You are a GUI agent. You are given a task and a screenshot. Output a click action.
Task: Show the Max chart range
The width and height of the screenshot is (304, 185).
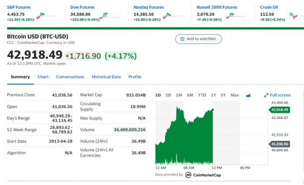(235, 95)
